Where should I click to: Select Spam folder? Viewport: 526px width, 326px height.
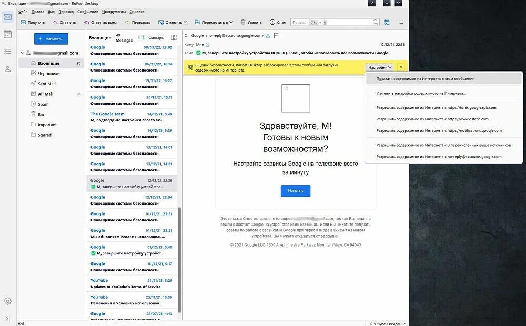(x=51, y=104)
